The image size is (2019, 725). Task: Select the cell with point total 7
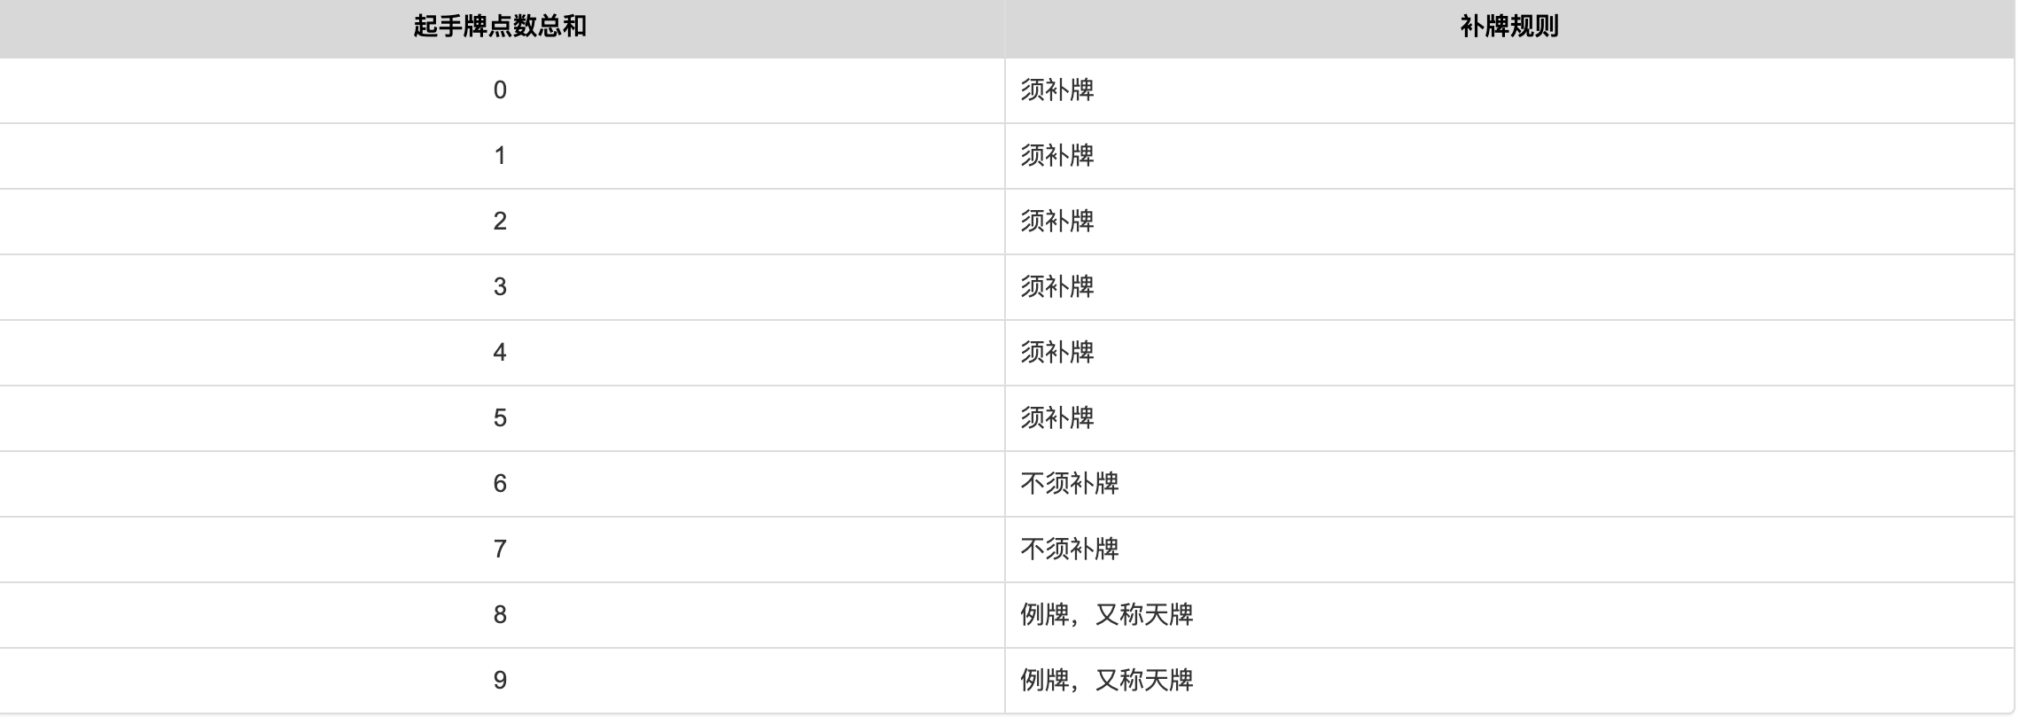(x=500, y=550)
